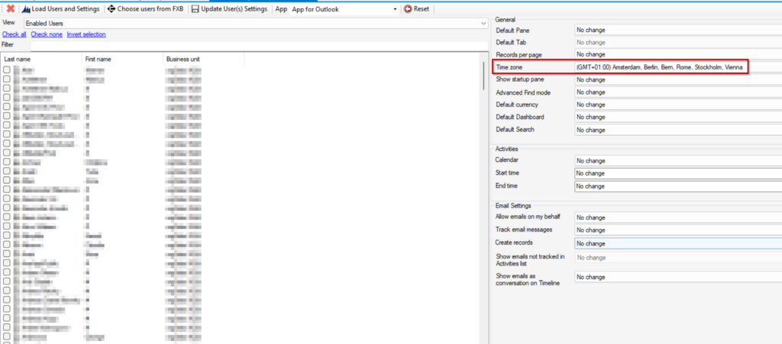The height and width of the screenshot is (344, 782).
Task: Open the Track email messages dropdown
Action: (678, 230)
